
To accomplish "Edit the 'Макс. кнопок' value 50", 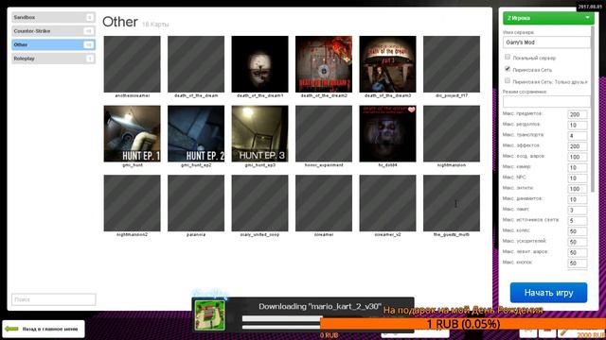I will (x=578, y=263).
